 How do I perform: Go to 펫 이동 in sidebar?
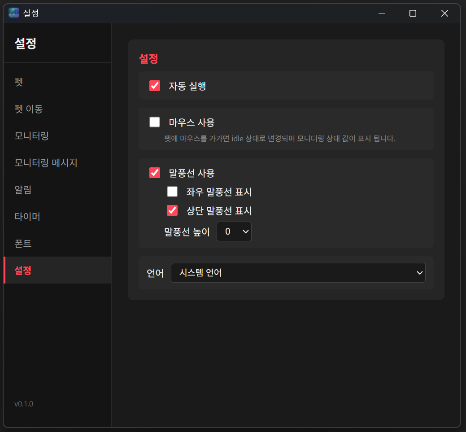[57, 109]
